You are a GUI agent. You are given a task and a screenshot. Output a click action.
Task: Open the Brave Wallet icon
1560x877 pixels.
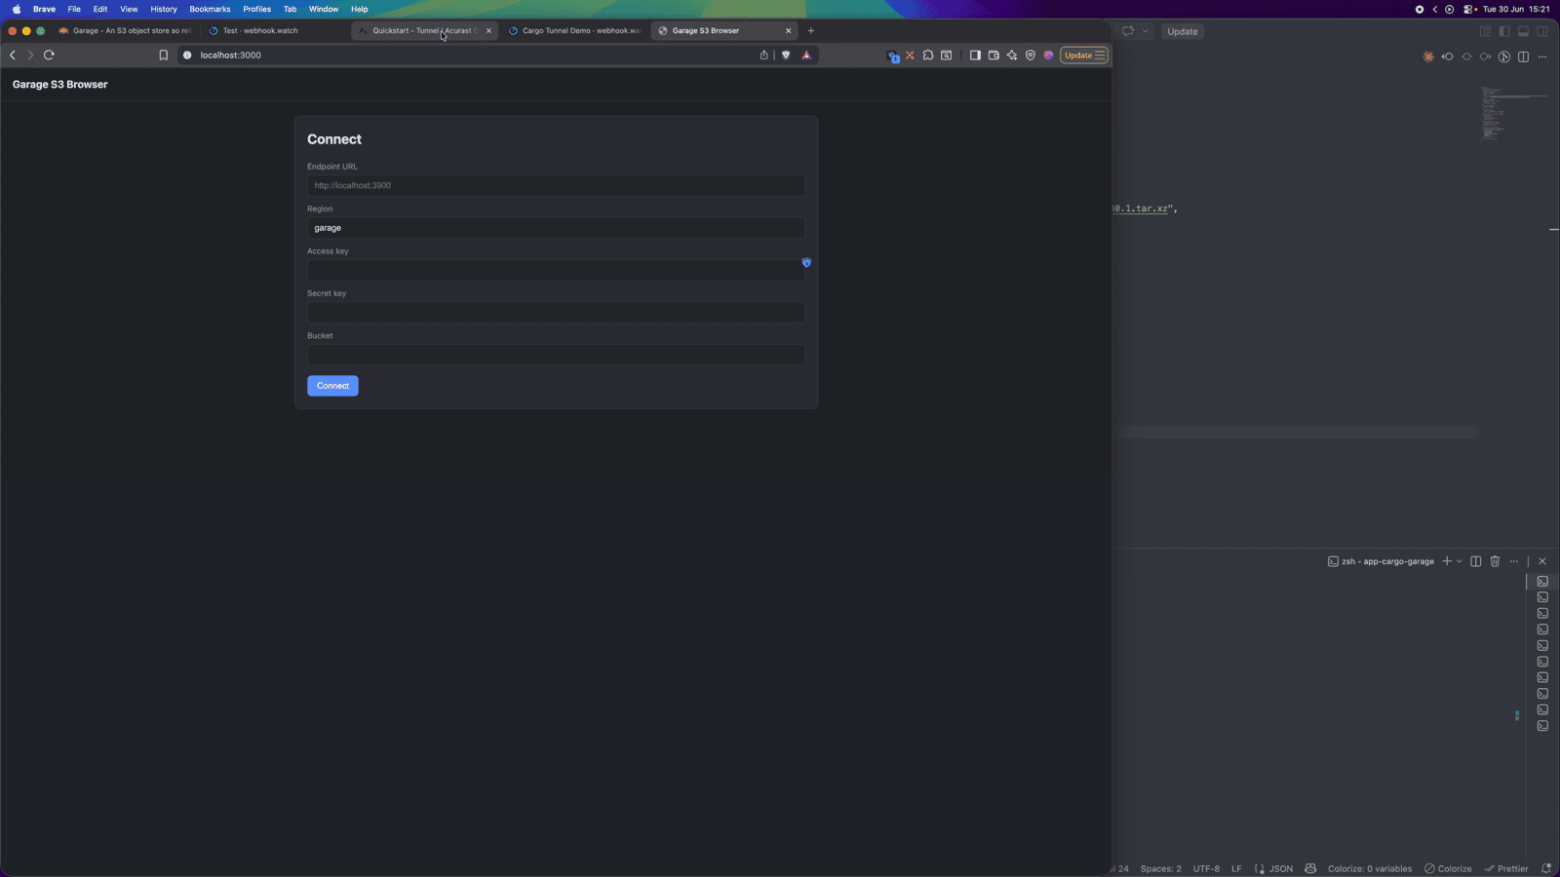[994, 56]
